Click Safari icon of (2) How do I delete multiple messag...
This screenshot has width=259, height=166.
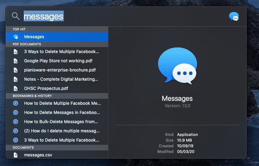[16, 131]
